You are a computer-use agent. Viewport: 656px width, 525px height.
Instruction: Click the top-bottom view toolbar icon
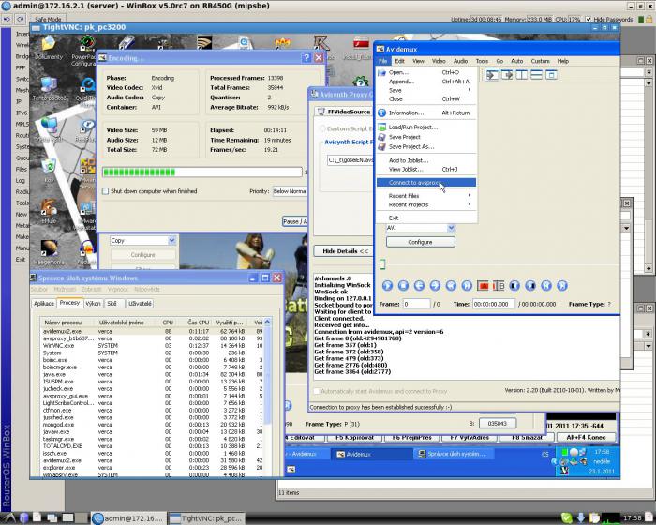click(x=536, y=75)
